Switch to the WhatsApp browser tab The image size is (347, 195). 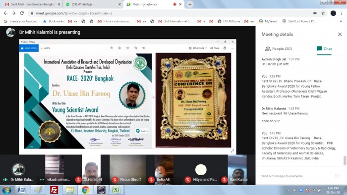point(93,4)
